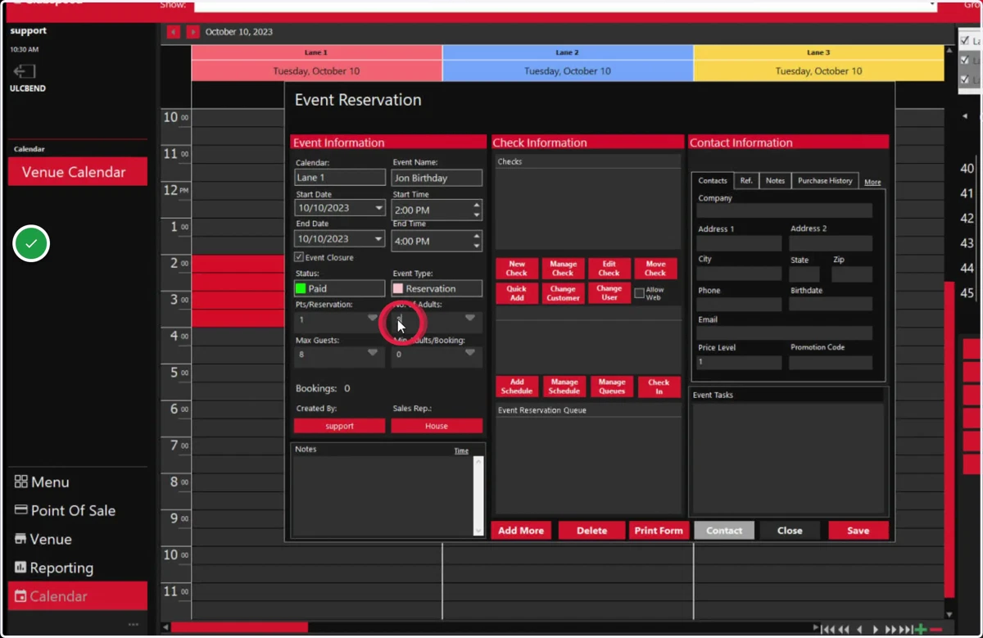This screenshot has width=983, height=638.
Task: Decrease End Time with down arrow
Action: tap(477, 246)
